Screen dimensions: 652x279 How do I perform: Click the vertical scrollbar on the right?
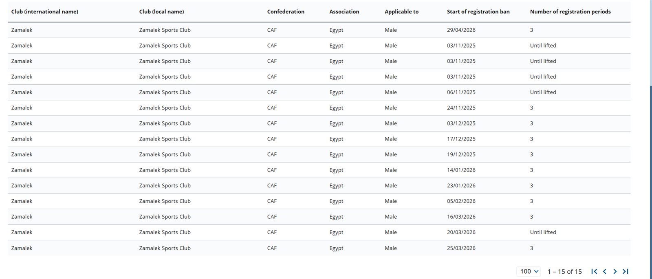click(x=650, y=163)
